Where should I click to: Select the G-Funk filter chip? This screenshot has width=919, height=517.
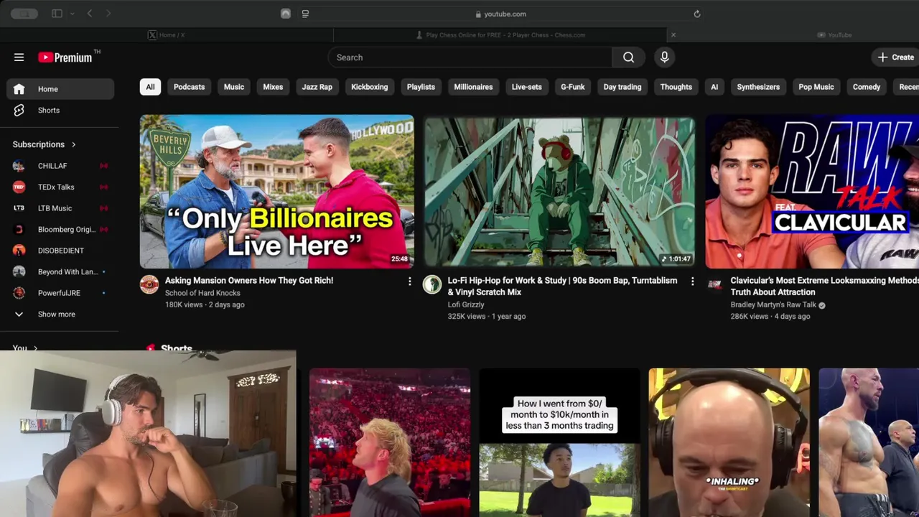click(573, 87)
